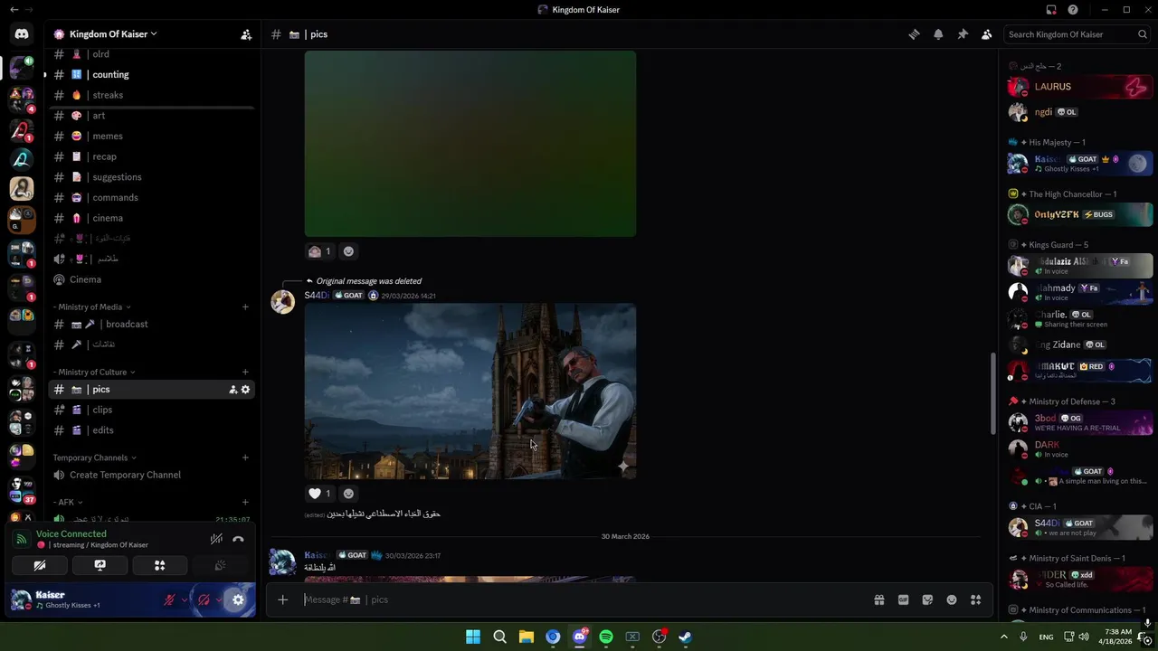The width and height of the screenshot is (1158, 651).
Task: Click the plus attachment button in message box
Action: coord(282,599)
